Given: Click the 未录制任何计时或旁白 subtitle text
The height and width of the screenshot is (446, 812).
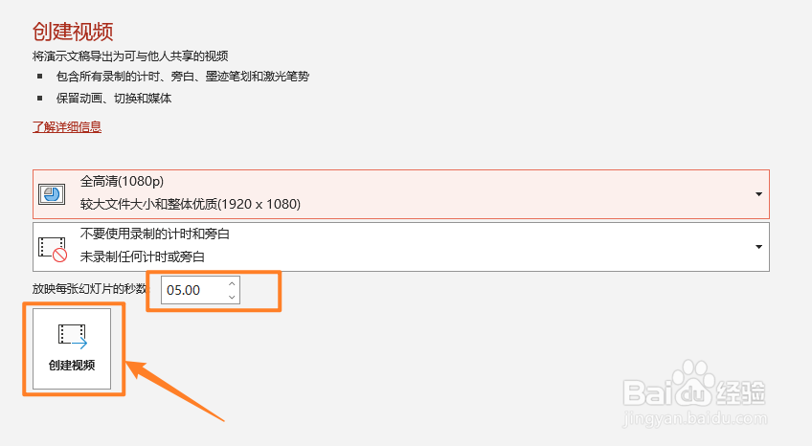Looking at the screenshot, I should (x=143, y=256).
